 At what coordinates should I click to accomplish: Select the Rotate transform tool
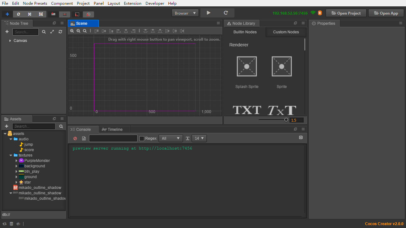point(18,14)
